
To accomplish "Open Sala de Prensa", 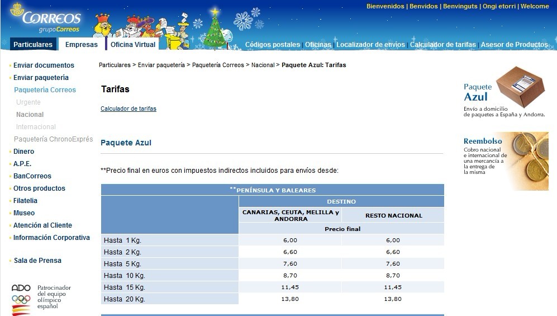I will 37,261.
